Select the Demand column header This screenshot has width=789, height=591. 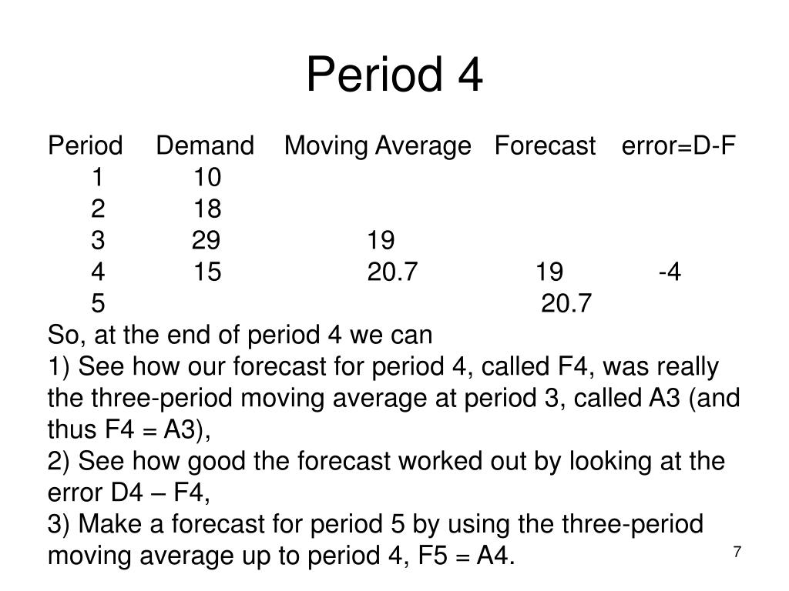[205, 145]
